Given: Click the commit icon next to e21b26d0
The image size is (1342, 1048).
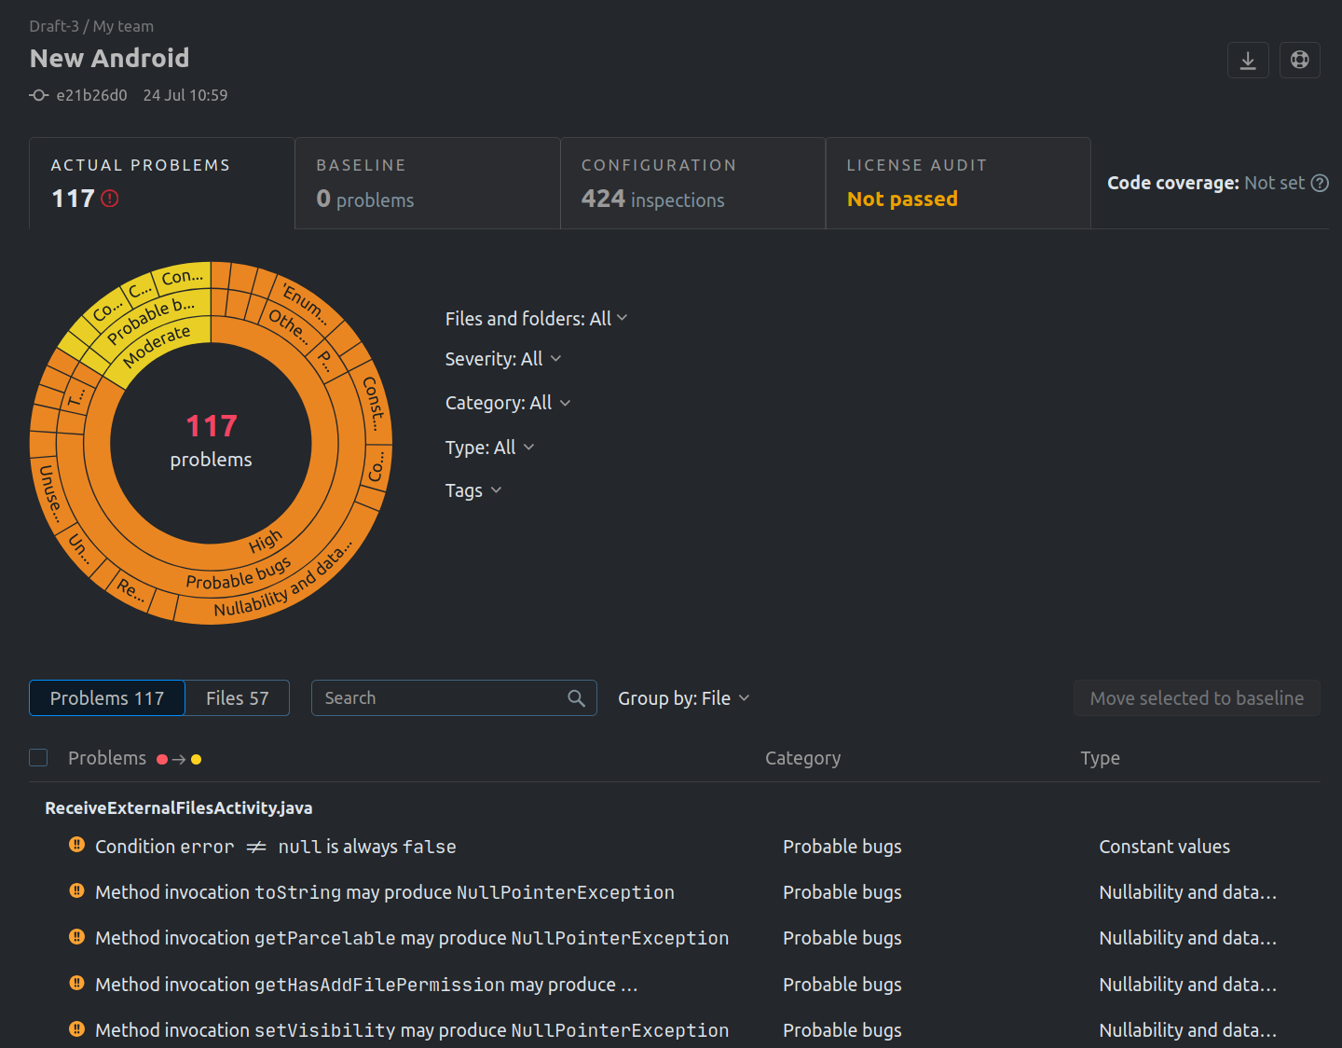Looking at the screenshot, I should (x=39, y=95).
